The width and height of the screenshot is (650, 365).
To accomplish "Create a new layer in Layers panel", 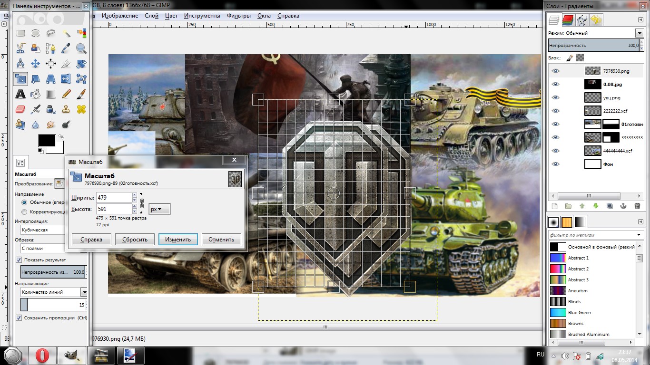I will 554,206.
